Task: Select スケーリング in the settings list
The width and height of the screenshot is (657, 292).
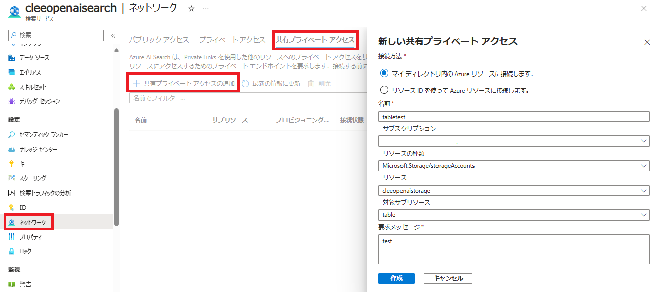Action: pos(35,177)
